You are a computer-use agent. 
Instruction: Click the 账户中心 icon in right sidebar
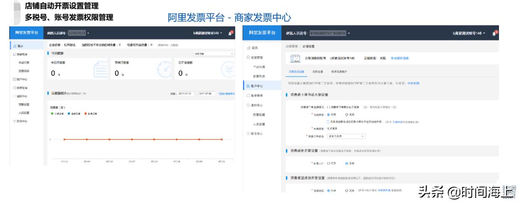click(248, 86)
